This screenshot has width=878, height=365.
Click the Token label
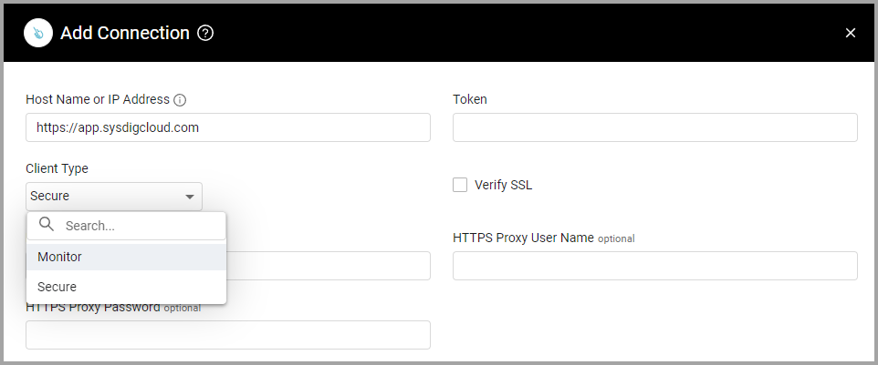(x=470, y=99)
